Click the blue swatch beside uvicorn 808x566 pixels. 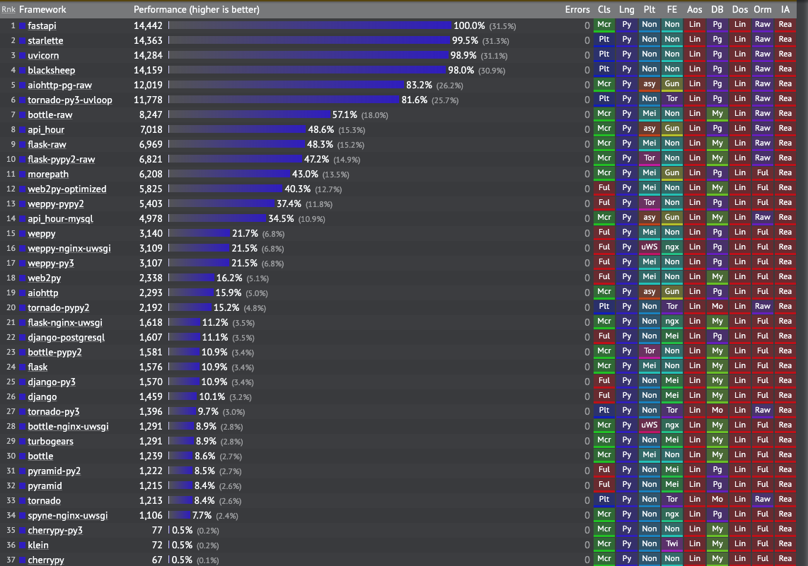coord(23,56)
